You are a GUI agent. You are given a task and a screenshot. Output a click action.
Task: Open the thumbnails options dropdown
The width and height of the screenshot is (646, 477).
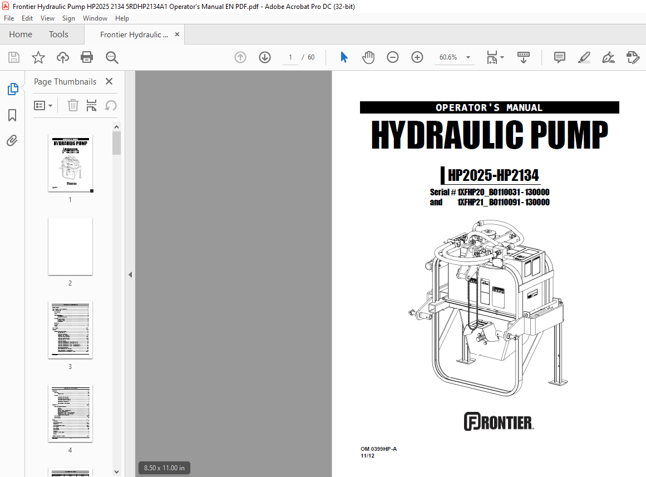click(x=43, y=106)
